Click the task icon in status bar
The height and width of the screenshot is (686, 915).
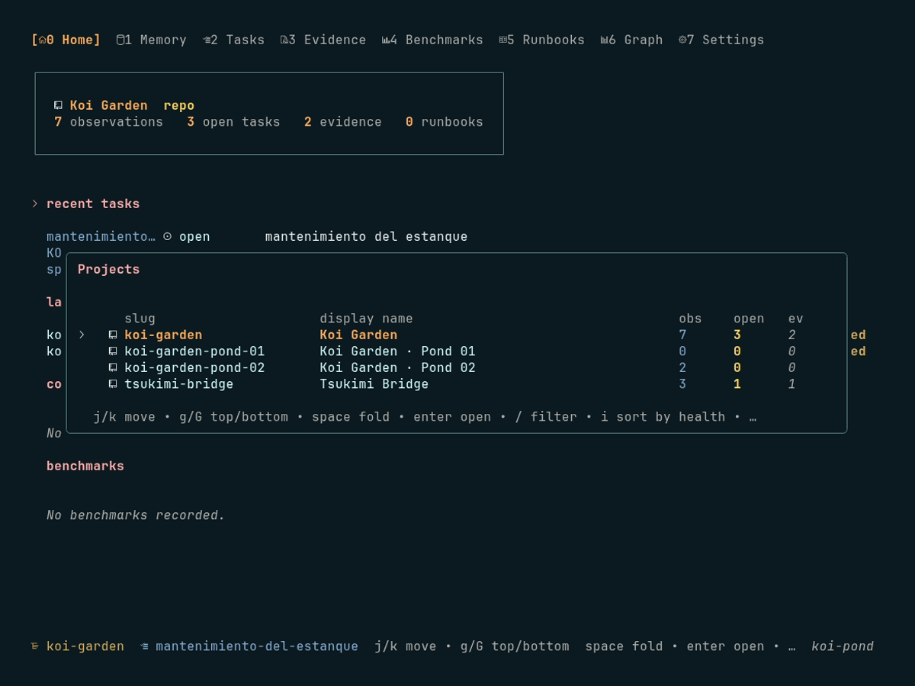pos(144,646)
